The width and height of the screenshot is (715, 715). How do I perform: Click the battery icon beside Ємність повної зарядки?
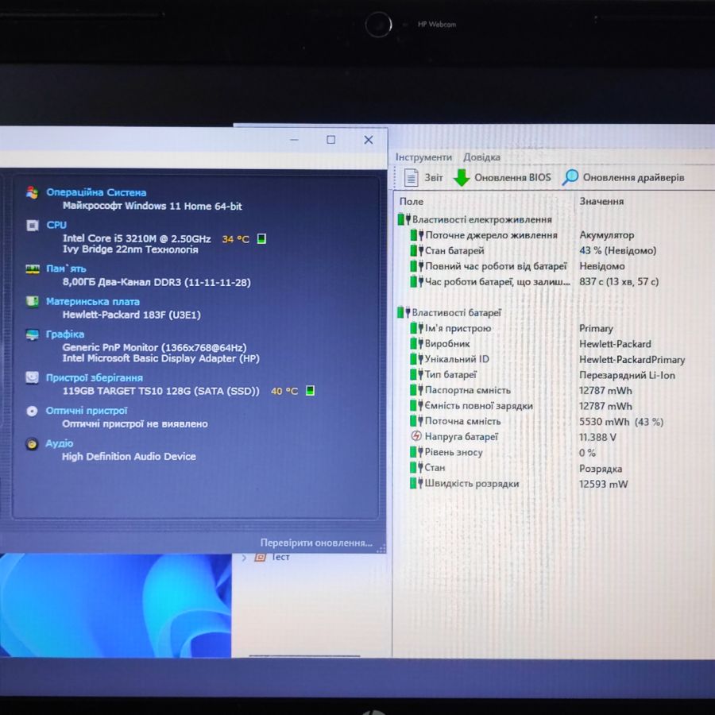[x=417, y=406]
